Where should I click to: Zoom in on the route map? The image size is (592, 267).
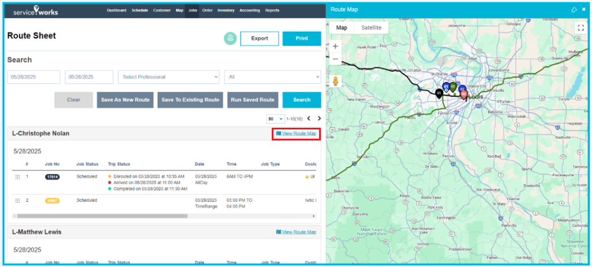coord(335,46)
